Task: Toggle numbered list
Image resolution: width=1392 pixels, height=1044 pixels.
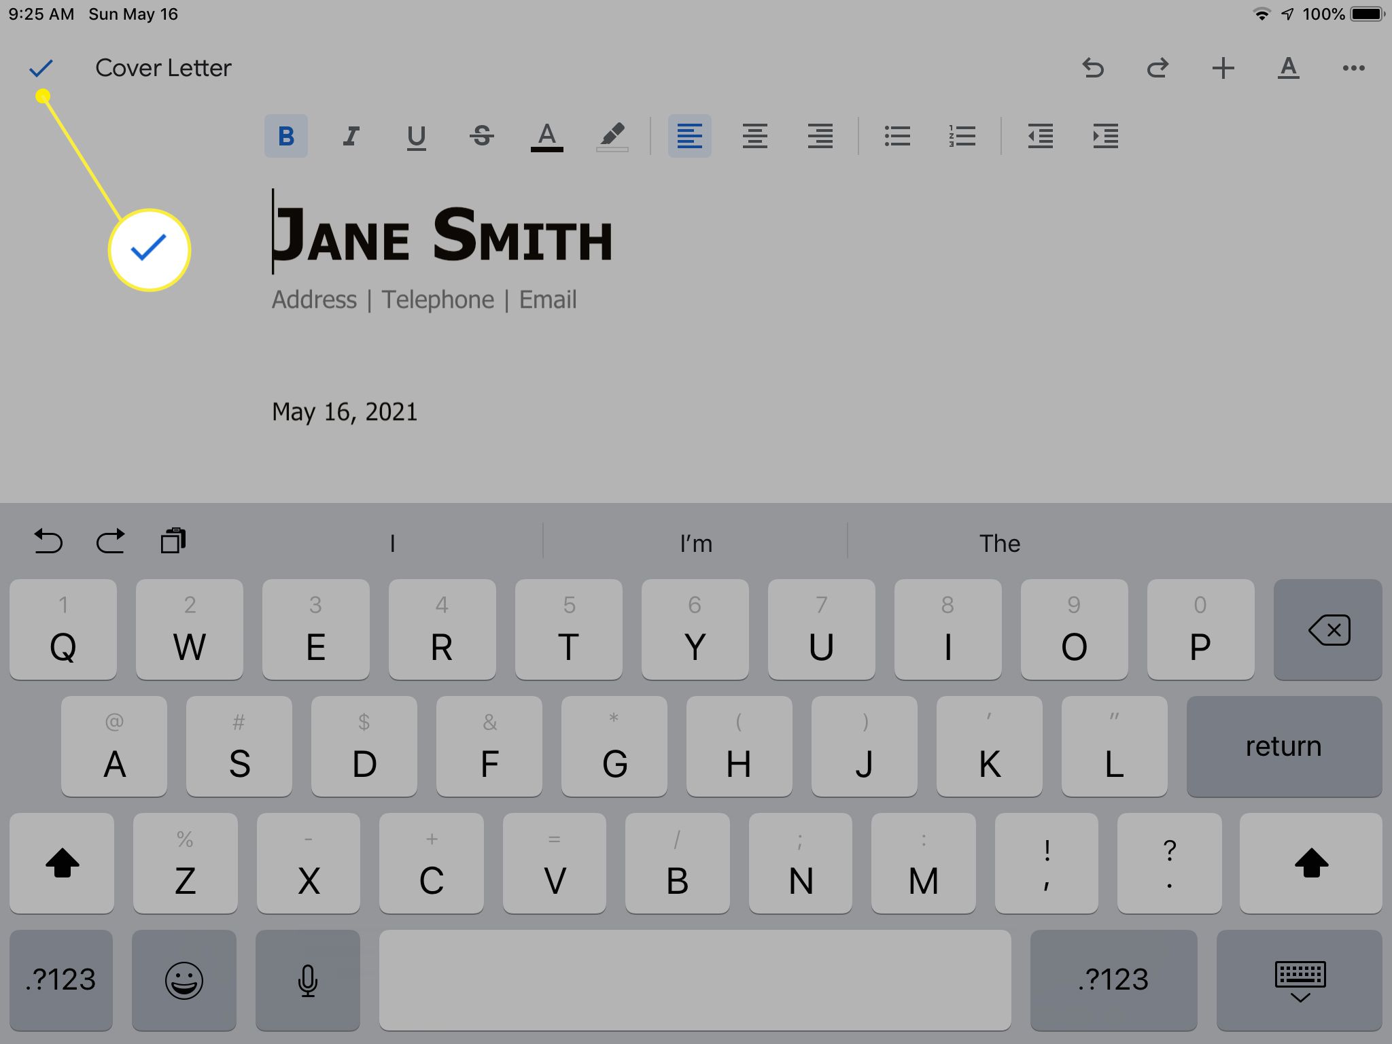Action: [x=962, y=136]
